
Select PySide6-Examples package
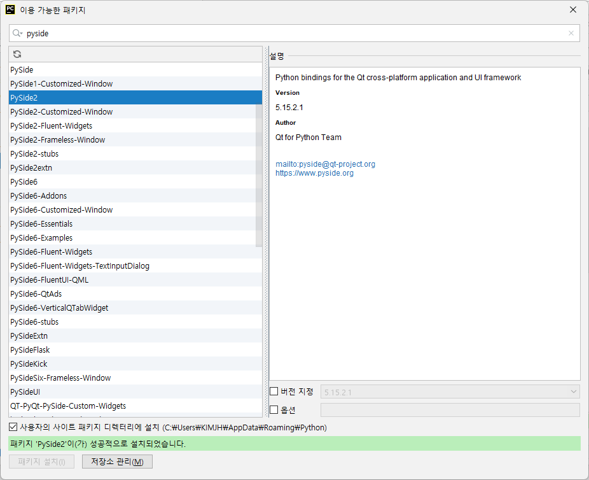pos(135,237)
